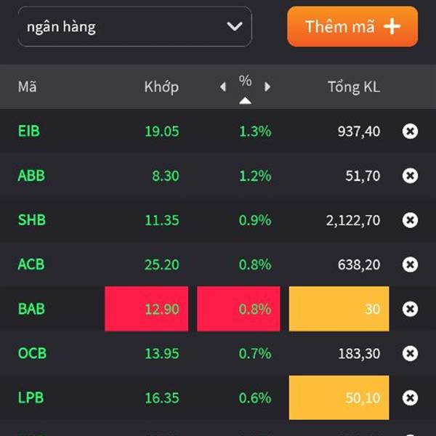The height and width of the screenshot is (436, 436).
Task: Remove EIB from the watchlist
Action: click(410, 132)
